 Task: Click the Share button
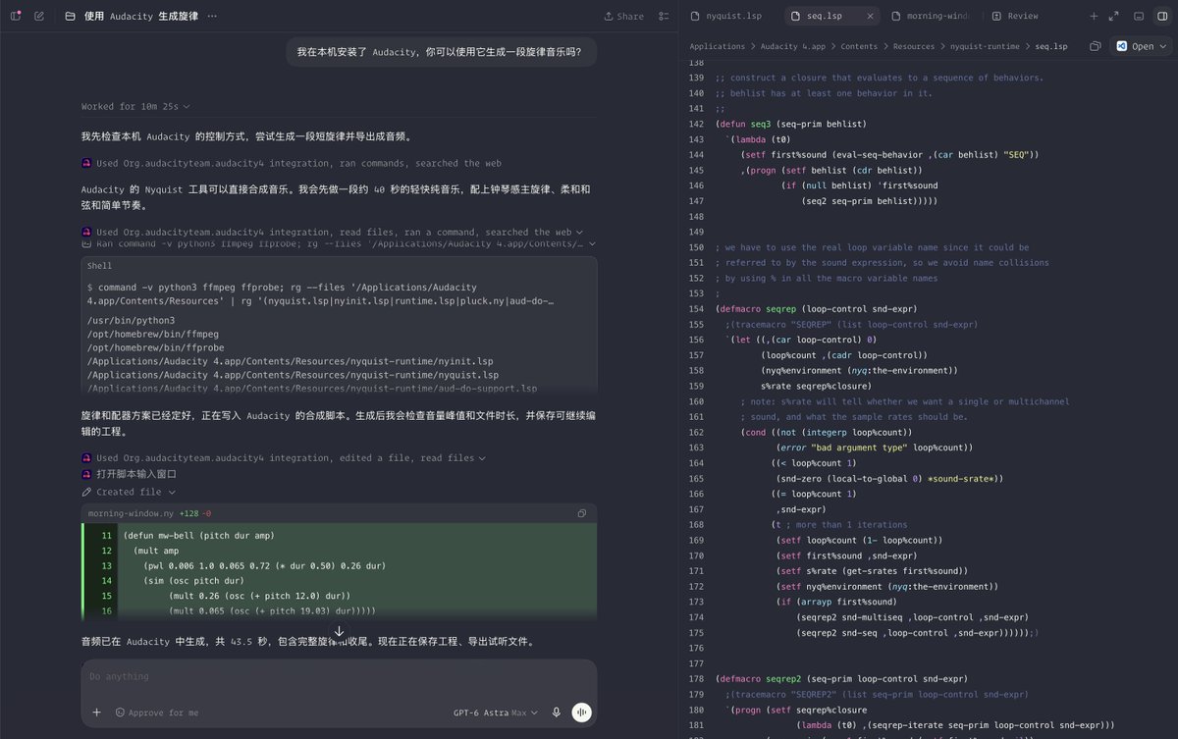623,16
